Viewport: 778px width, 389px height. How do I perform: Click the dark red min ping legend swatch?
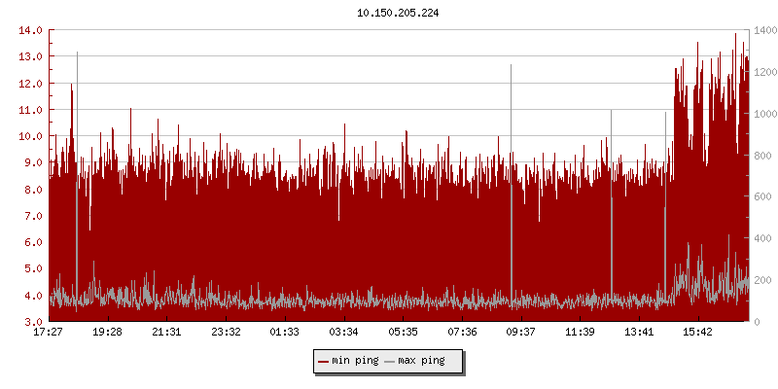[324, 362]
